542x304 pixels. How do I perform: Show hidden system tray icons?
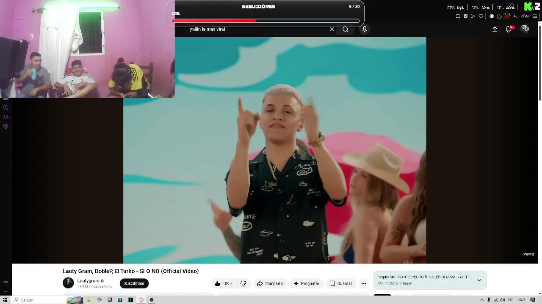pyautogui.click(x=482, y=300)
